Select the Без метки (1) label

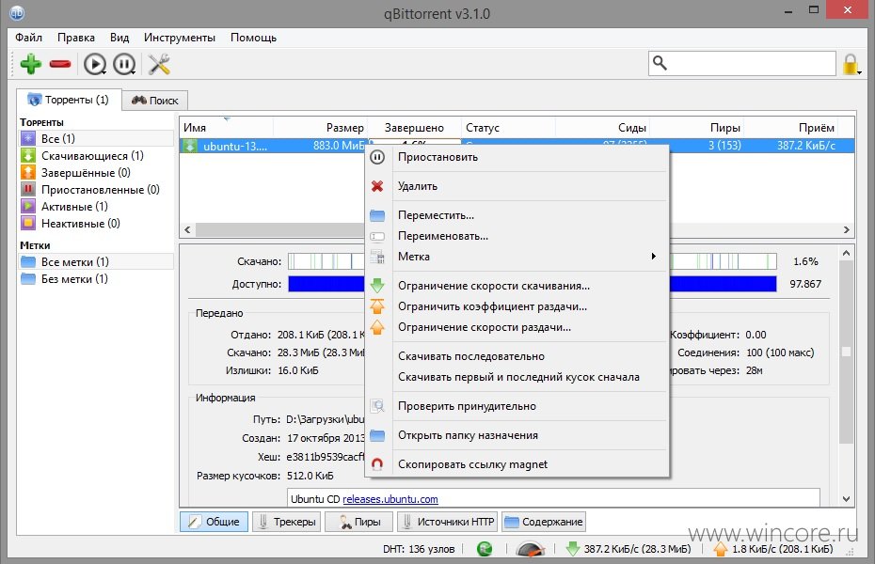(97, 278)
